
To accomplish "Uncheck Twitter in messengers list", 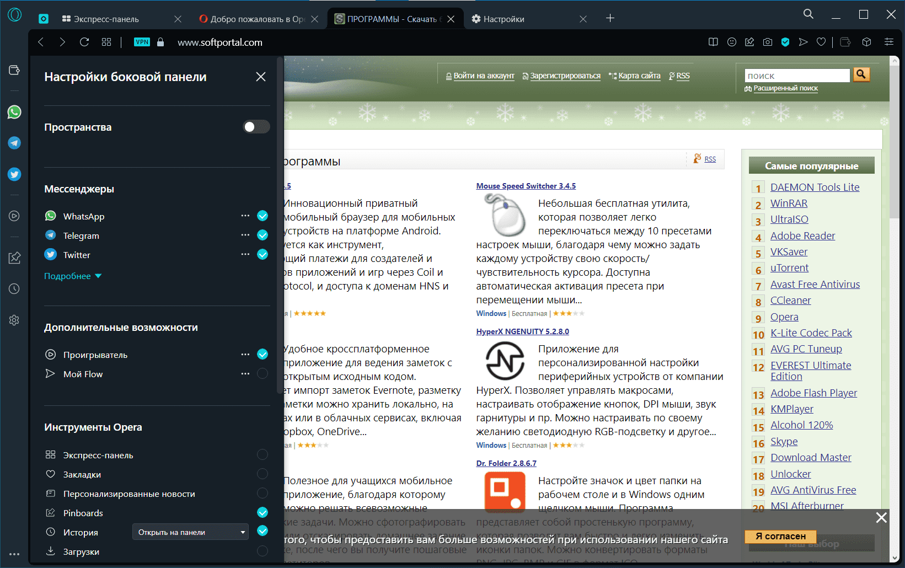I will click(x=263, y=254).
